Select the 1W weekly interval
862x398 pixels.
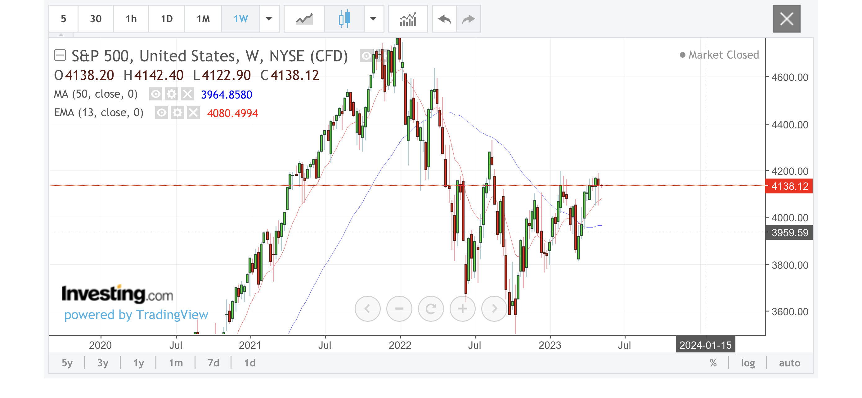click(x=240, y=19)
